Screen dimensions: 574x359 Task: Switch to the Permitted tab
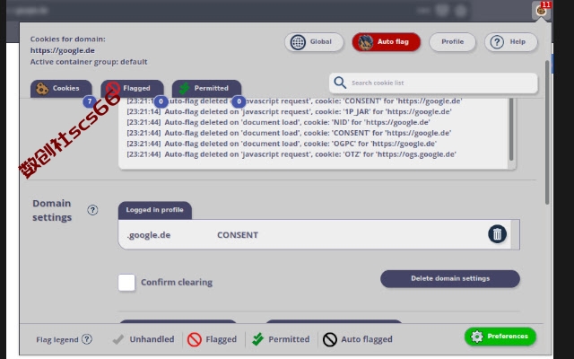[206, 89]
